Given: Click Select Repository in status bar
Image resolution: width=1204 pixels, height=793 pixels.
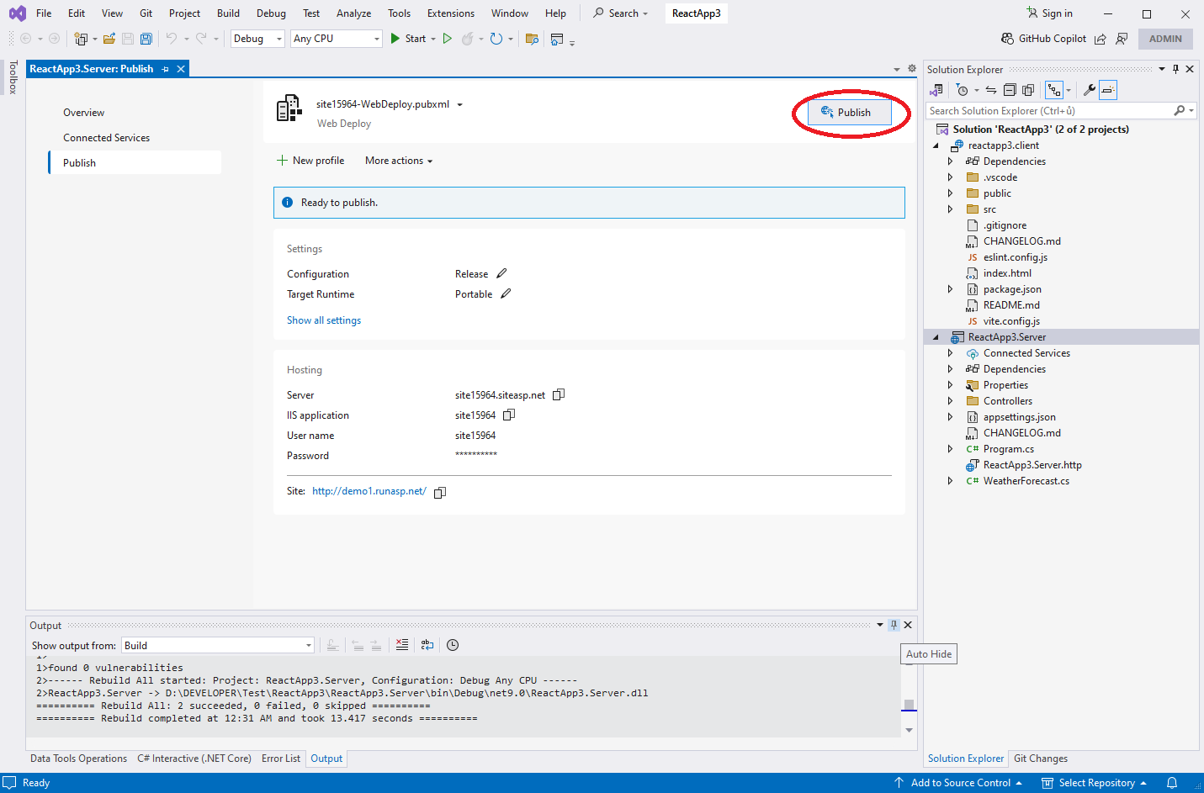Looking at the screenshot, I should tap(1094, 783).
